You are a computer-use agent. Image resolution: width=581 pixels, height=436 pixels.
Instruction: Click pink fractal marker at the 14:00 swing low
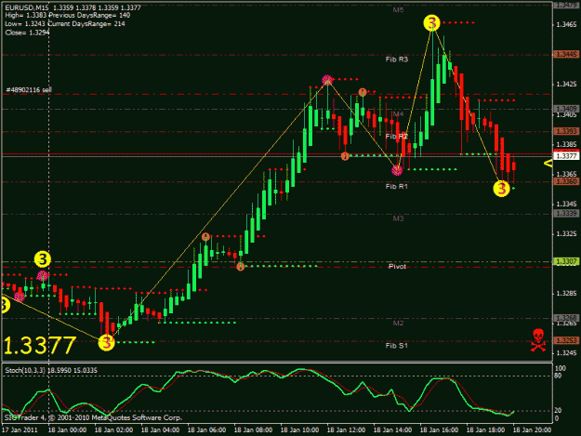point(397,170)
